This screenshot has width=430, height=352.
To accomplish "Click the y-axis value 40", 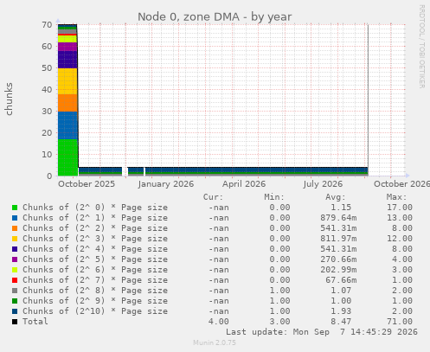I will [x=47, y=90].
